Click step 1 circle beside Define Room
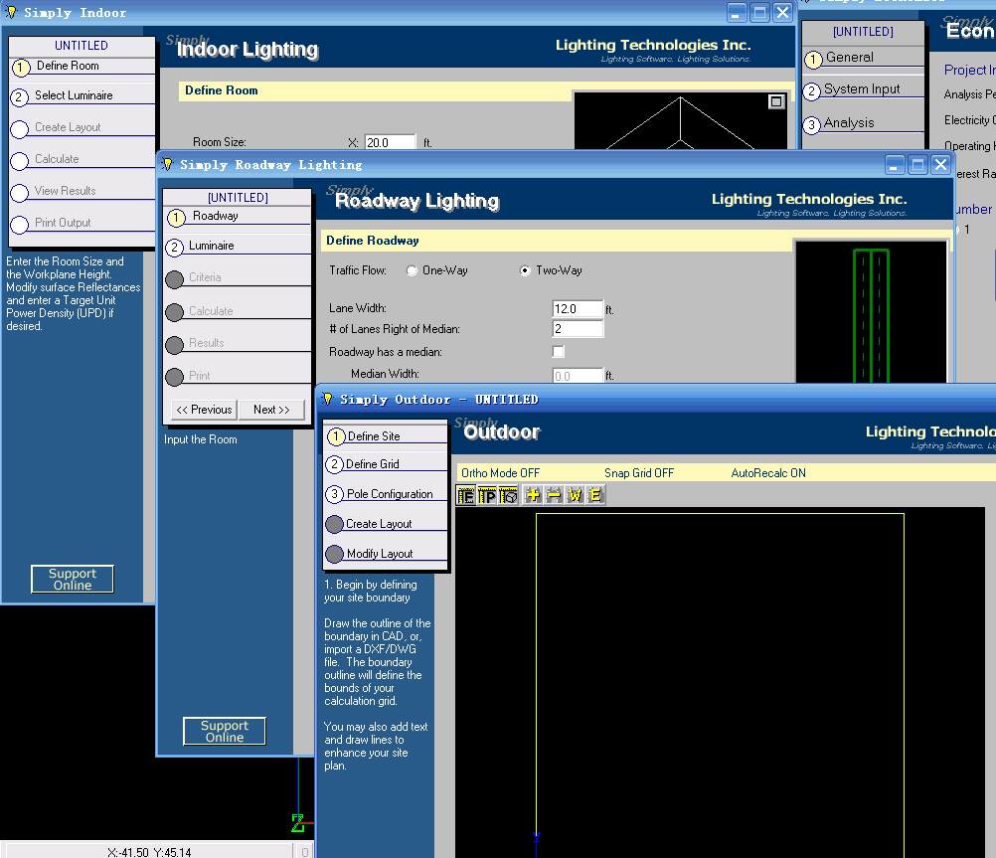The width and height of the screenshot is (996, 858). tap(21, 67)
